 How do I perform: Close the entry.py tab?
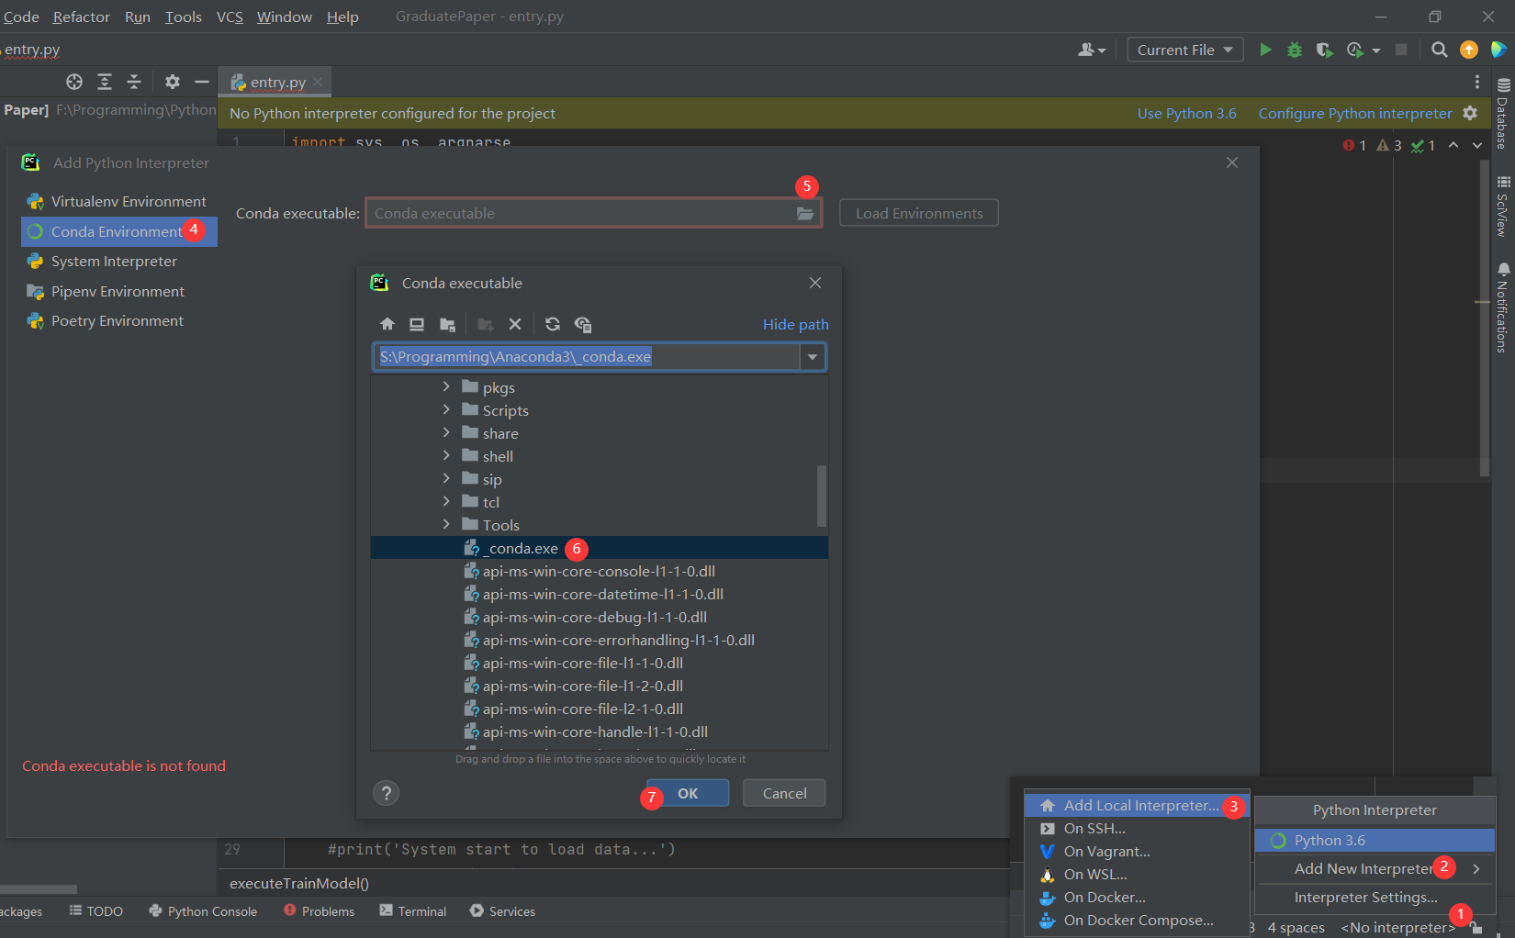pos(318,82)
